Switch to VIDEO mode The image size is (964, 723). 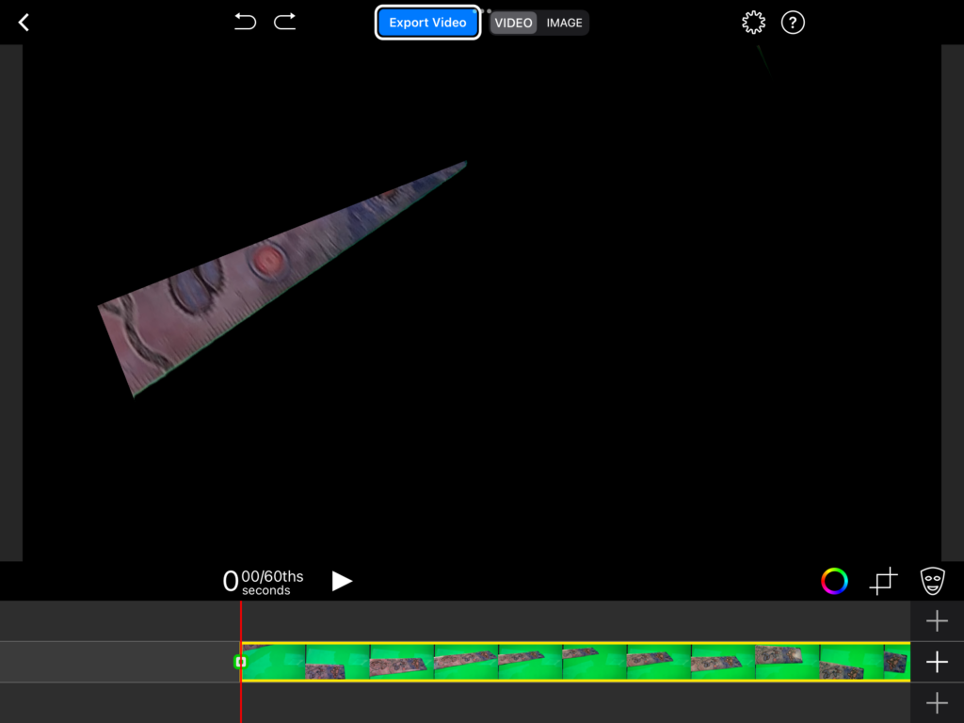513,23
